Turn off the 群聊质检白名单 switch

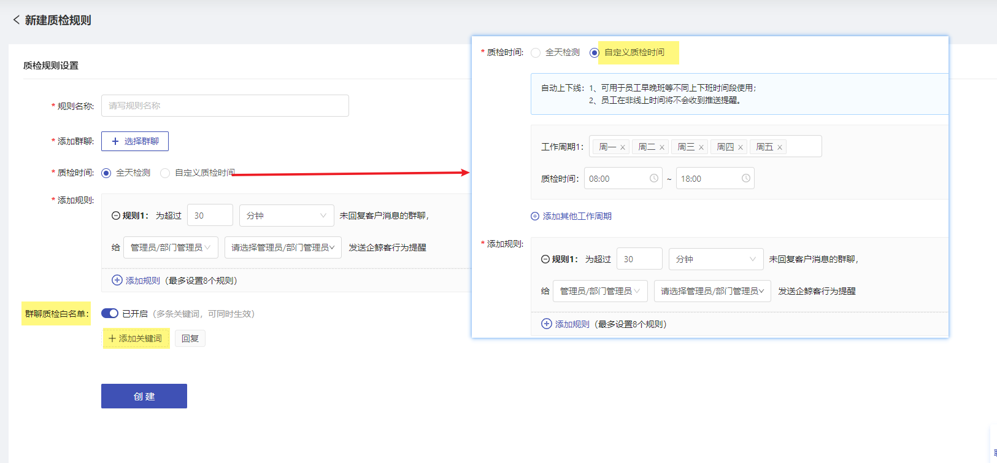(110, 314)
